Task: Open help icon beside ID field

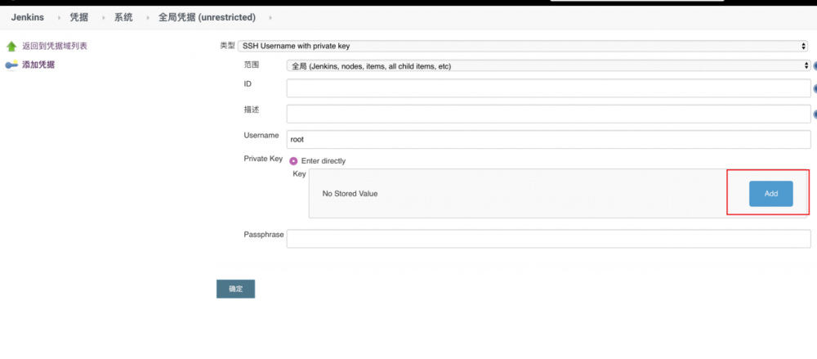Action: pyautogui.click(x=815, y=88)
